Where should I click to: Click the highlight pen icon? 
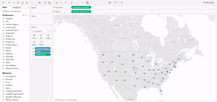(72, 3)
